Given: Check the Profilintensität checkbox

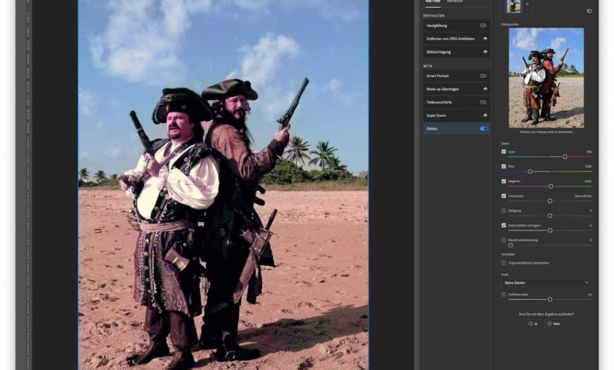Looking at the screenshot, I should [x=504, y=294].
